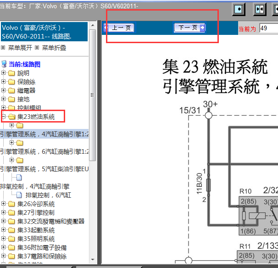Select 引擎管理系統，6汽缸渦輪引擎1:2 entry
This screenshot has width=278, height=268.
pos(44,151)
